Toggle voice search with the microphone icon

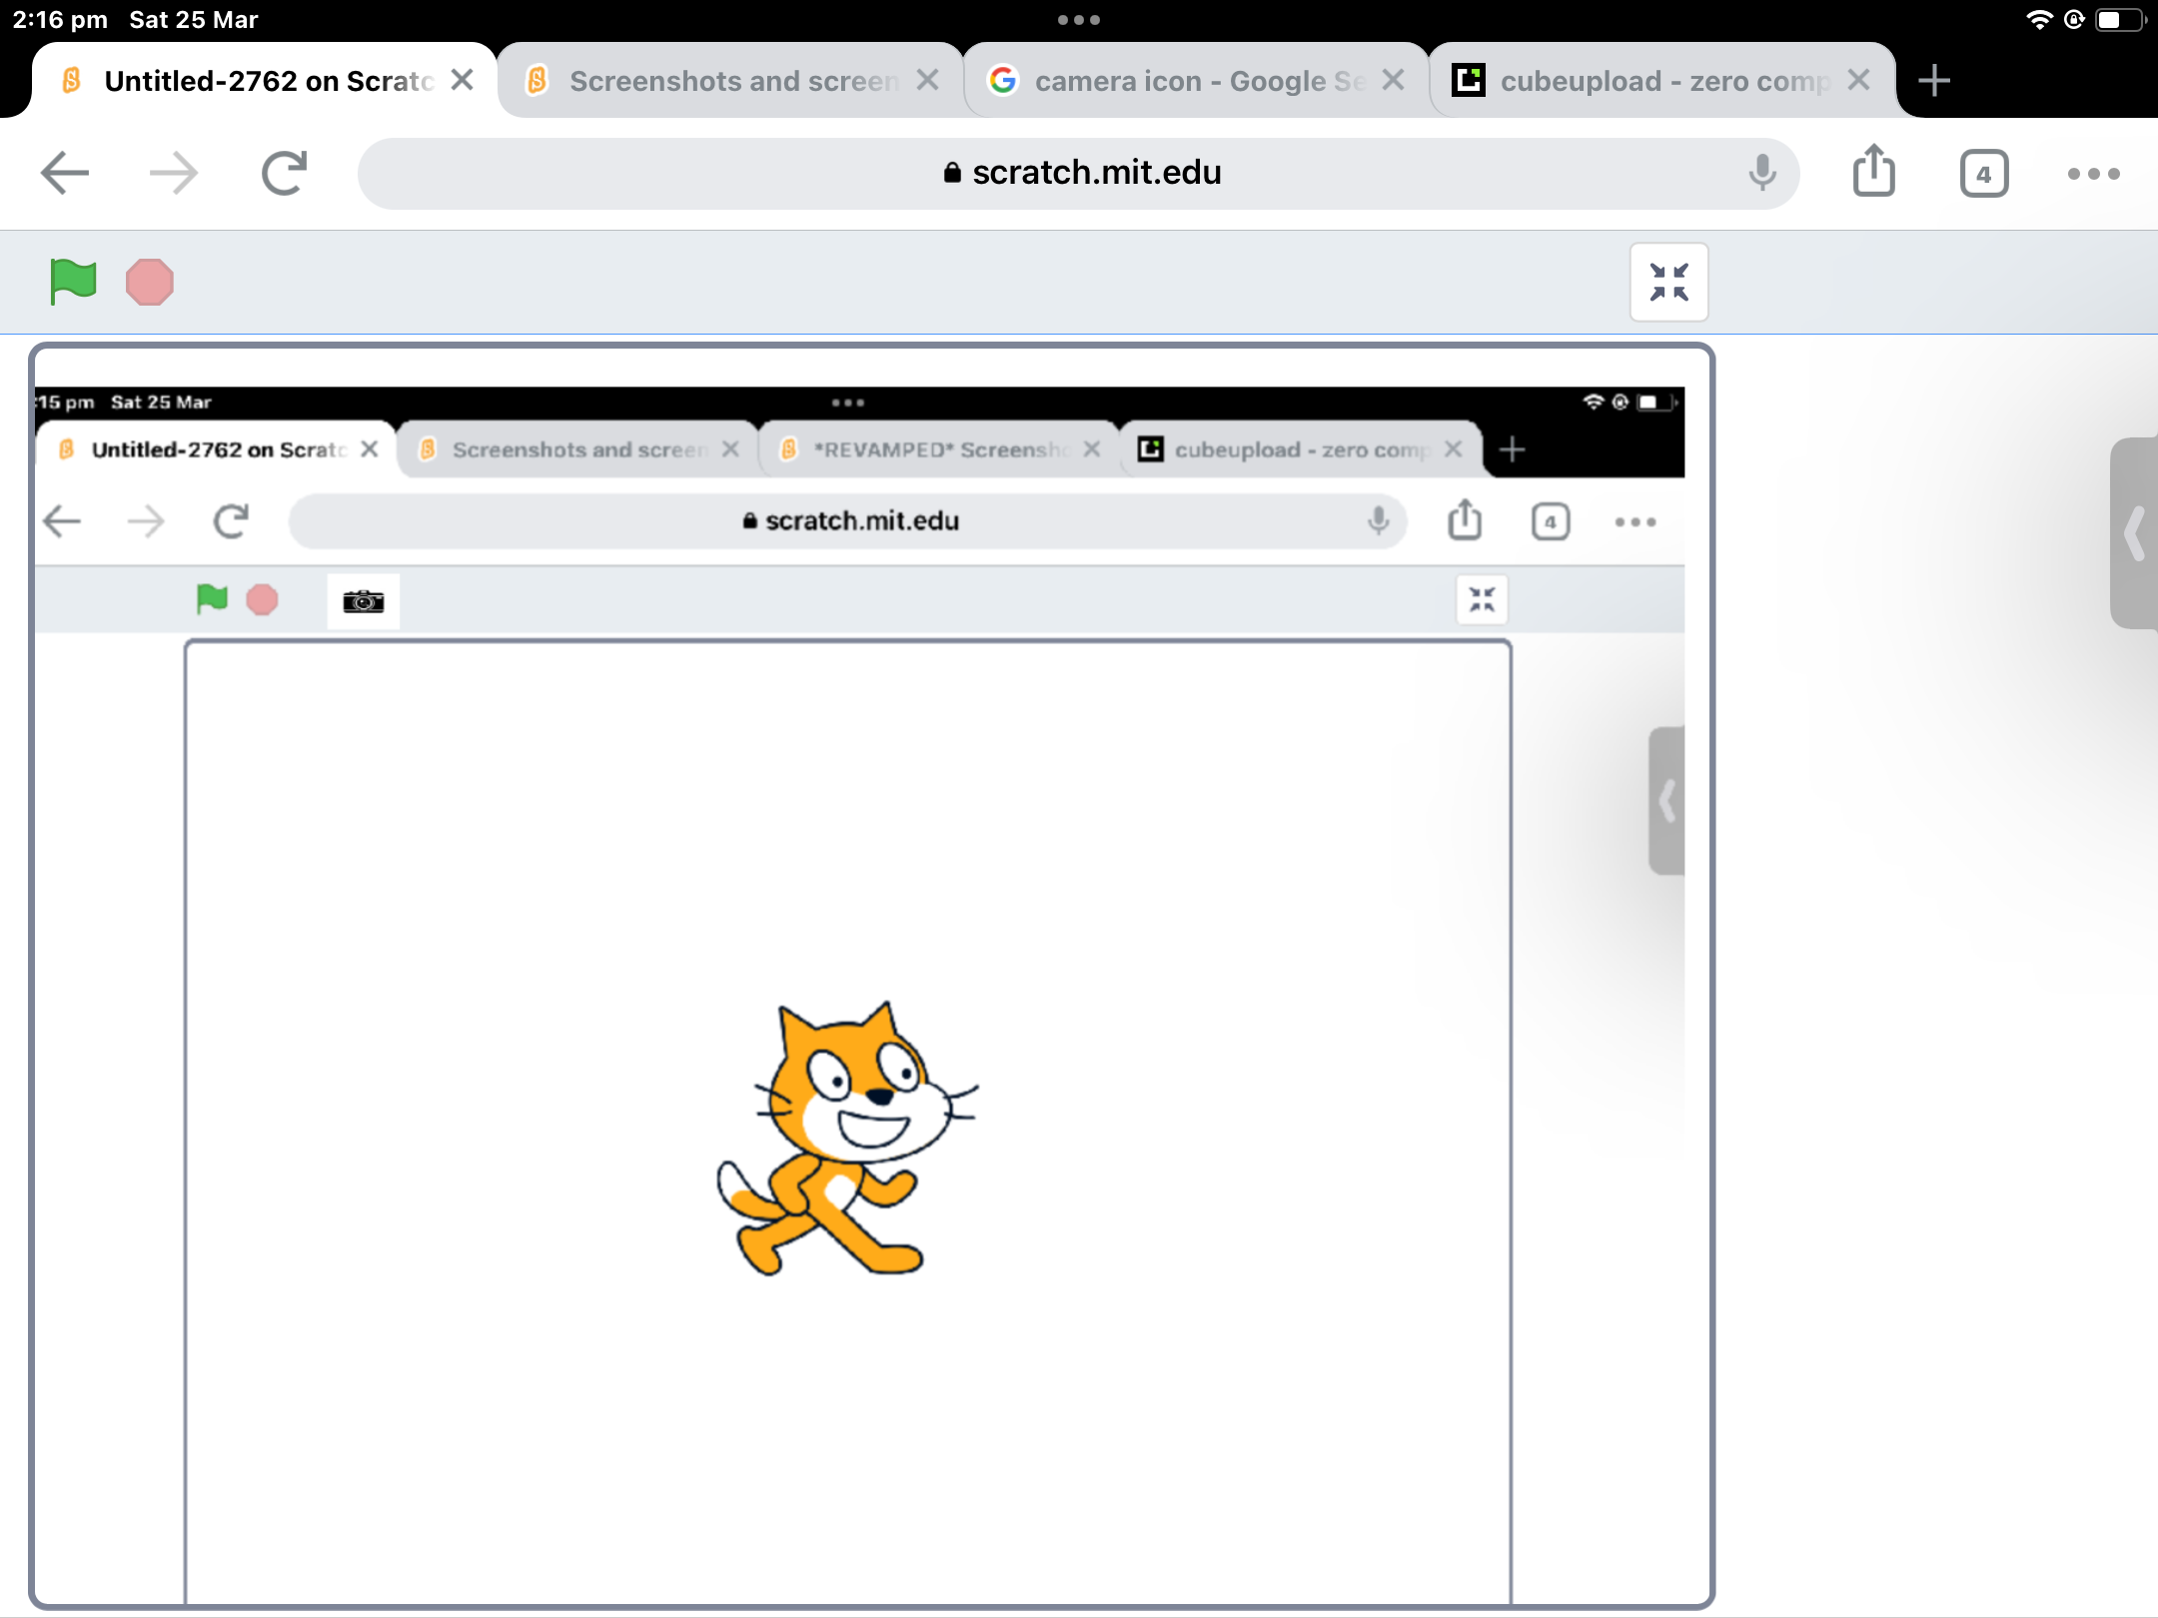1761,172
